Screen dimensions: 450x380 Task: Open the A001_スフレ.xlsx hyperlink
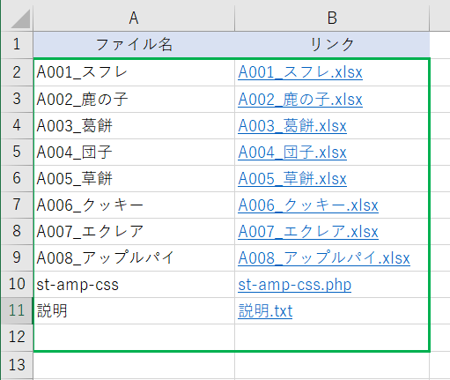pyautogui.click(x=300, y=72)
